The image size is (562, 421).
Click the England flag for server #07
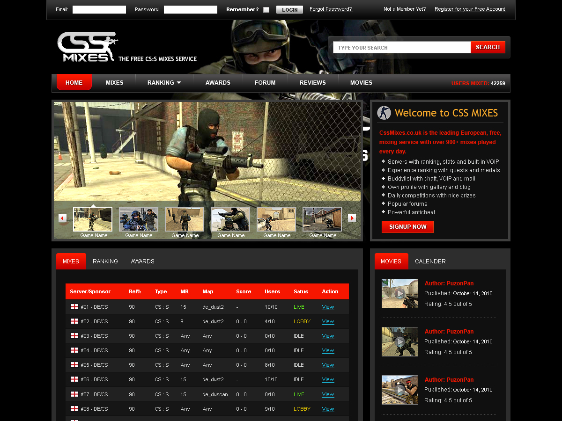point(74,394)
